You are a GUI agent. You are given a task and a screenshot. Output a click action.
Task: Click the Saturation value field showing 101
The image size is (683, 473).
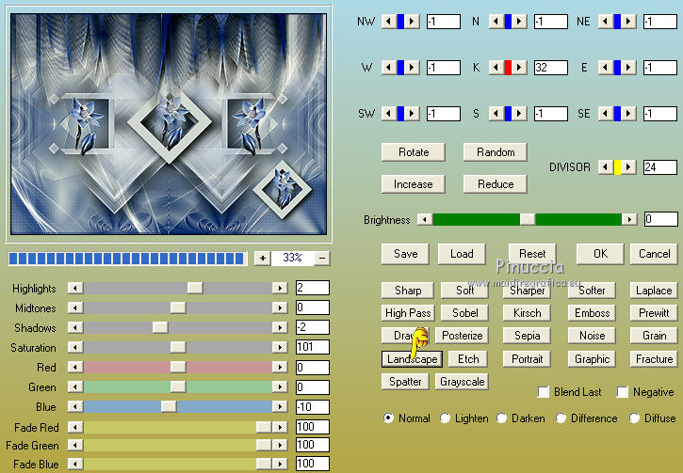coord(313,347)
